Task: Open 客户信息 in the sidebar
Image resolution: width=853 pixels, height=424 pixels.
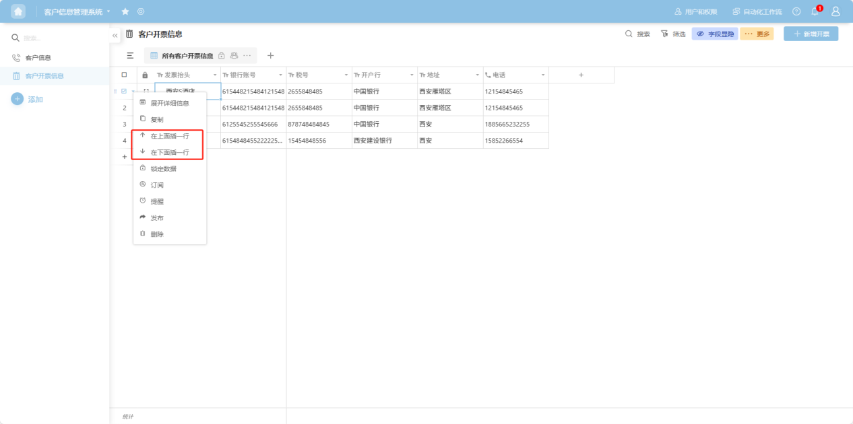Action: pyautogui.click(x=38, y=58)
